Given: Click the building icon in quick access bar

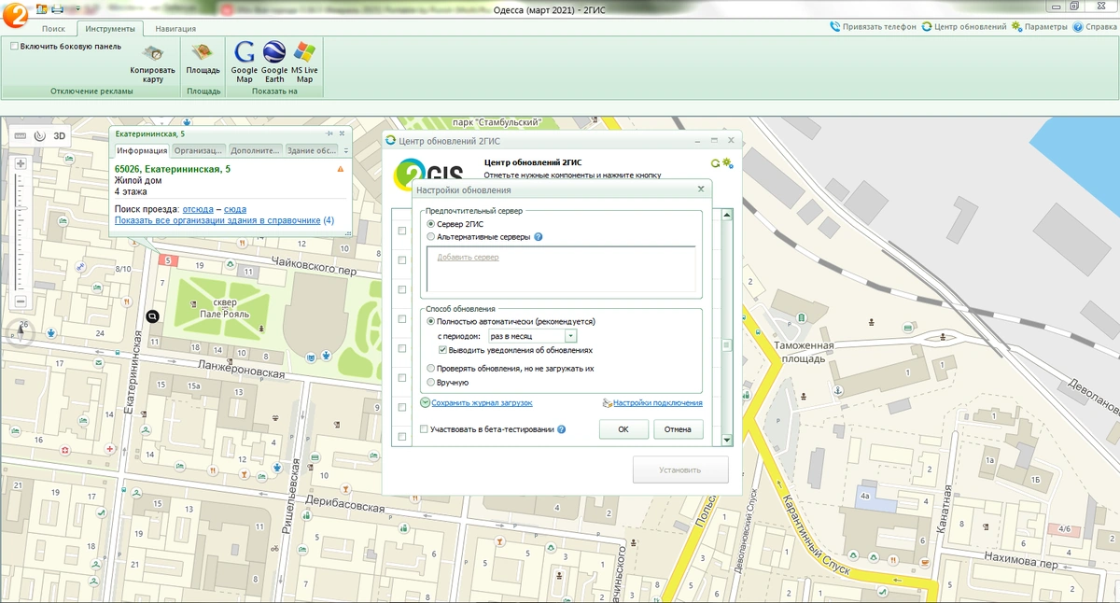Looking at the screenshot, I should tap(42, 8).
